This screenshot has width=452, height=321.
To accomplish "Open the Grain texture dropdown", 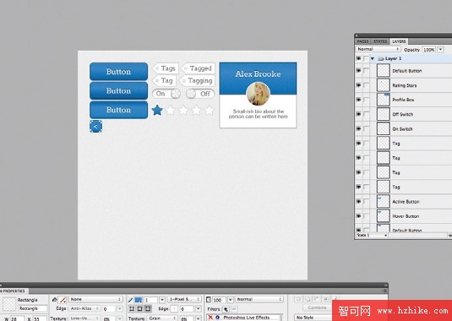I will point(162,318).
